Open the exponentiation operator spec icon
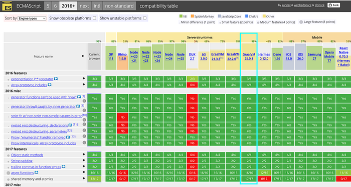This screenshot has height=187, width=351. pos(56,79)
